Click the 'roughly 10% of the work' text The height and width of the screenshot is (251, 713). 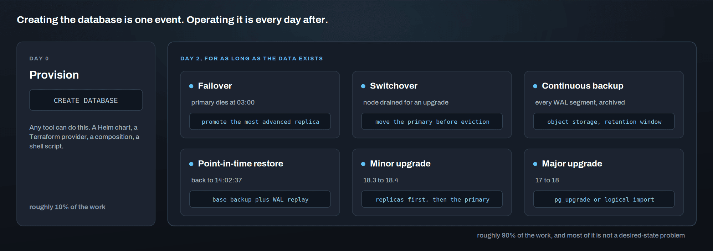pyautogui.click(x=67, y=207)
